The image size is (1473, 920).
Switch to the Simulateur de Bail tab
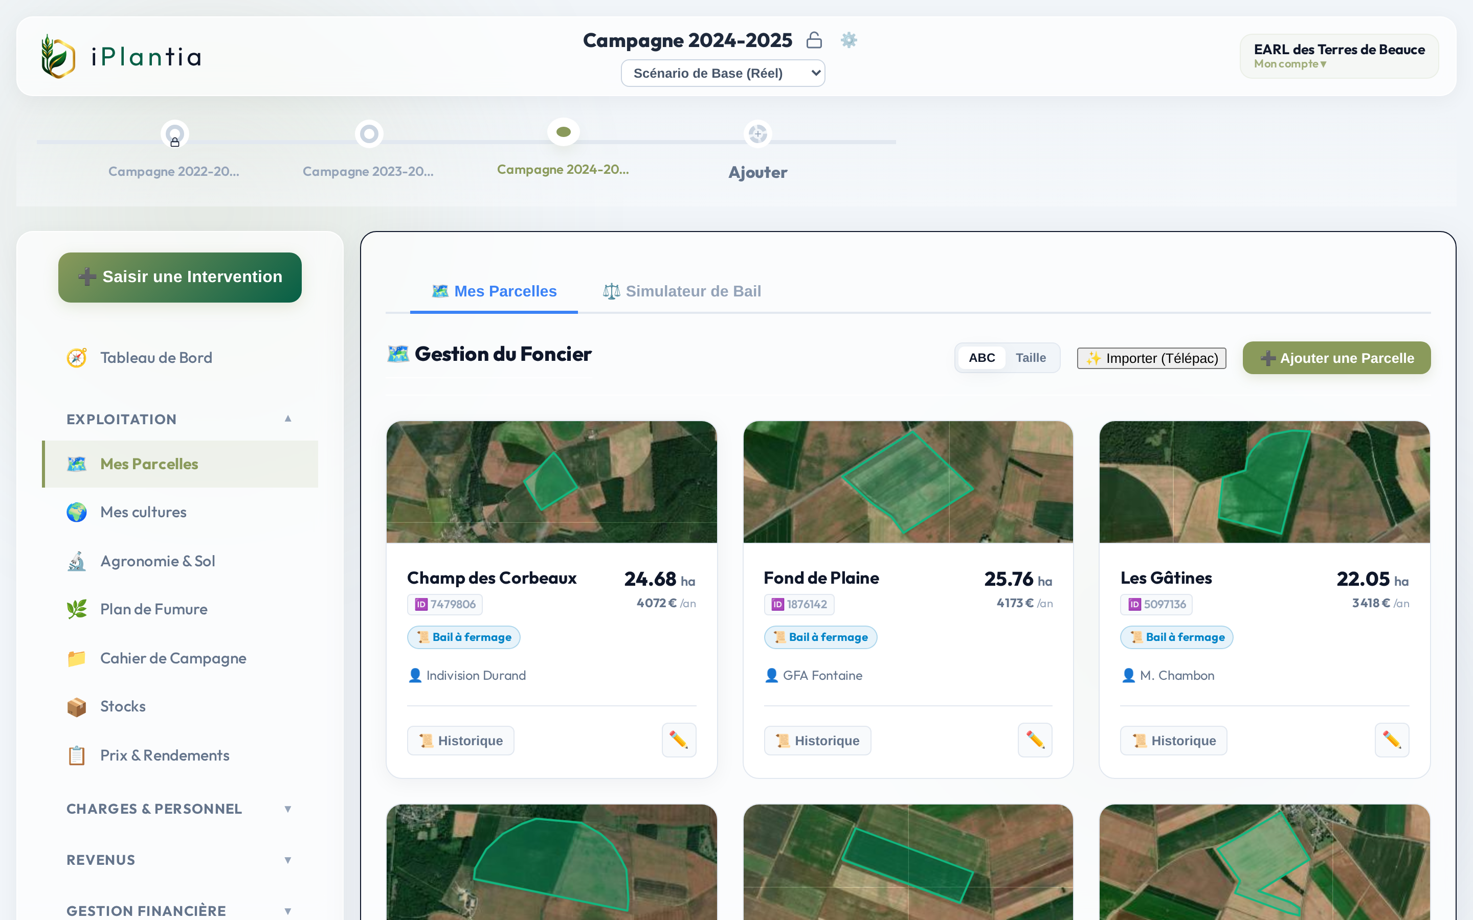click(682, 291)
